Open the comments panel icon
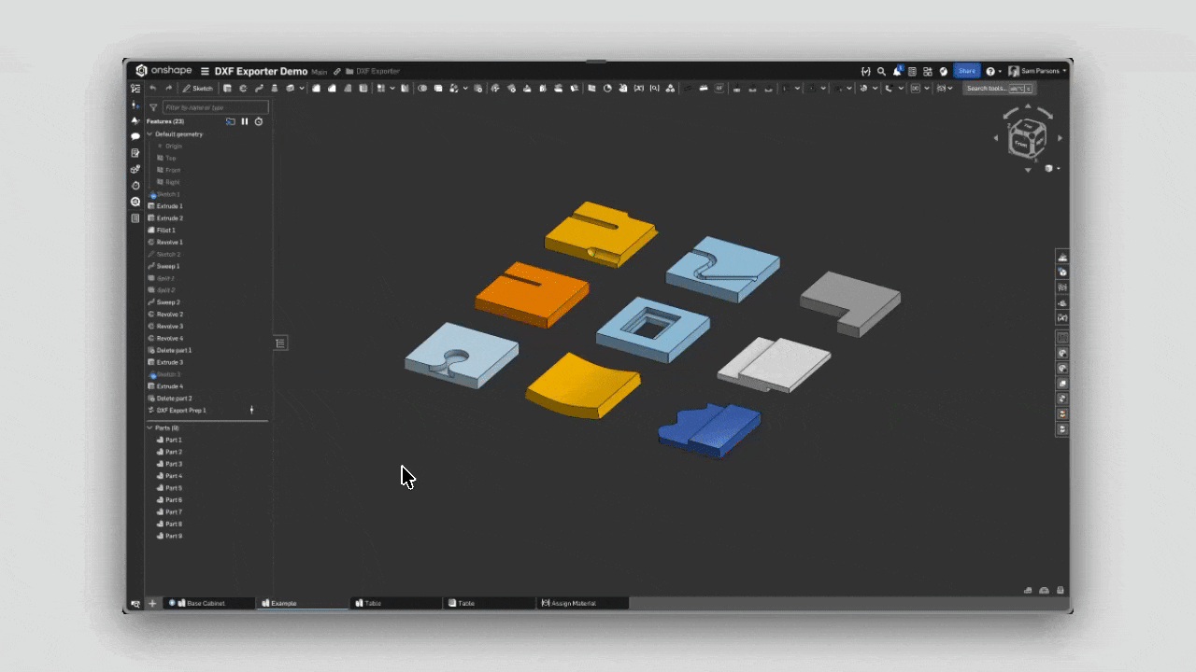 coord(135,136)
